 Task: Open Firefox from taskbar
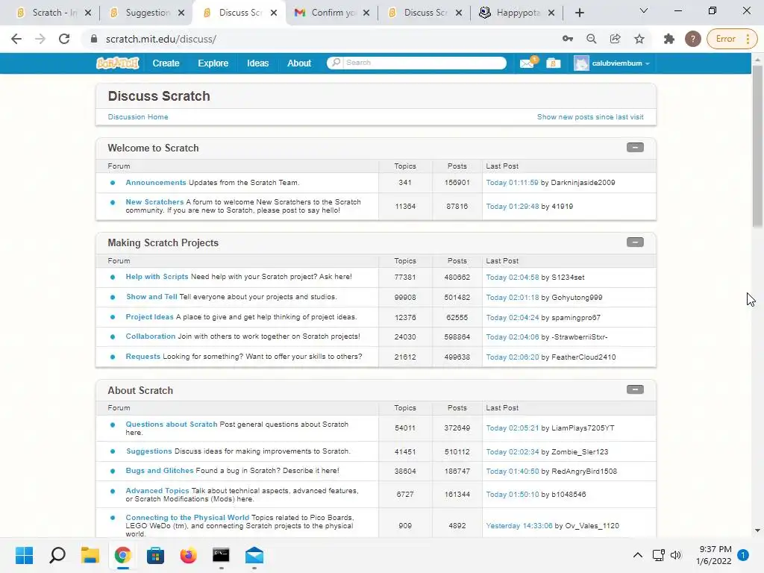188,555
